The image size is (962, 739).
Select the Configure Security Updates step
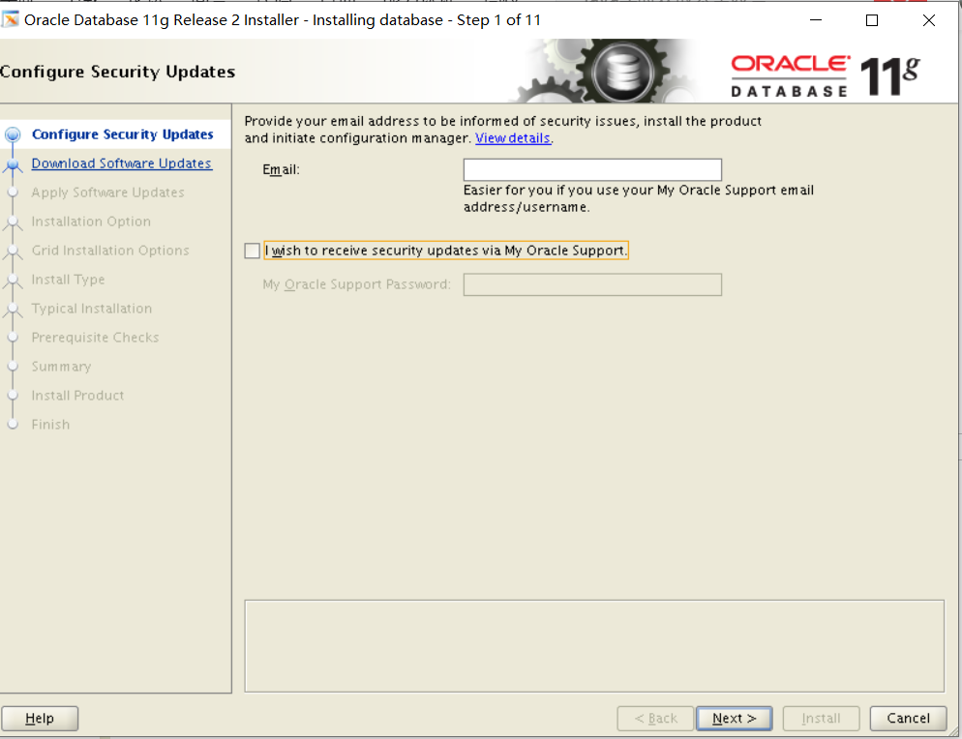122,134
